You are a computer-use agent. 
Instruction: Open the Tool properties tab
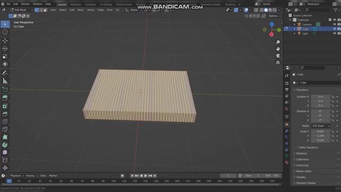[x=287, y=75]
